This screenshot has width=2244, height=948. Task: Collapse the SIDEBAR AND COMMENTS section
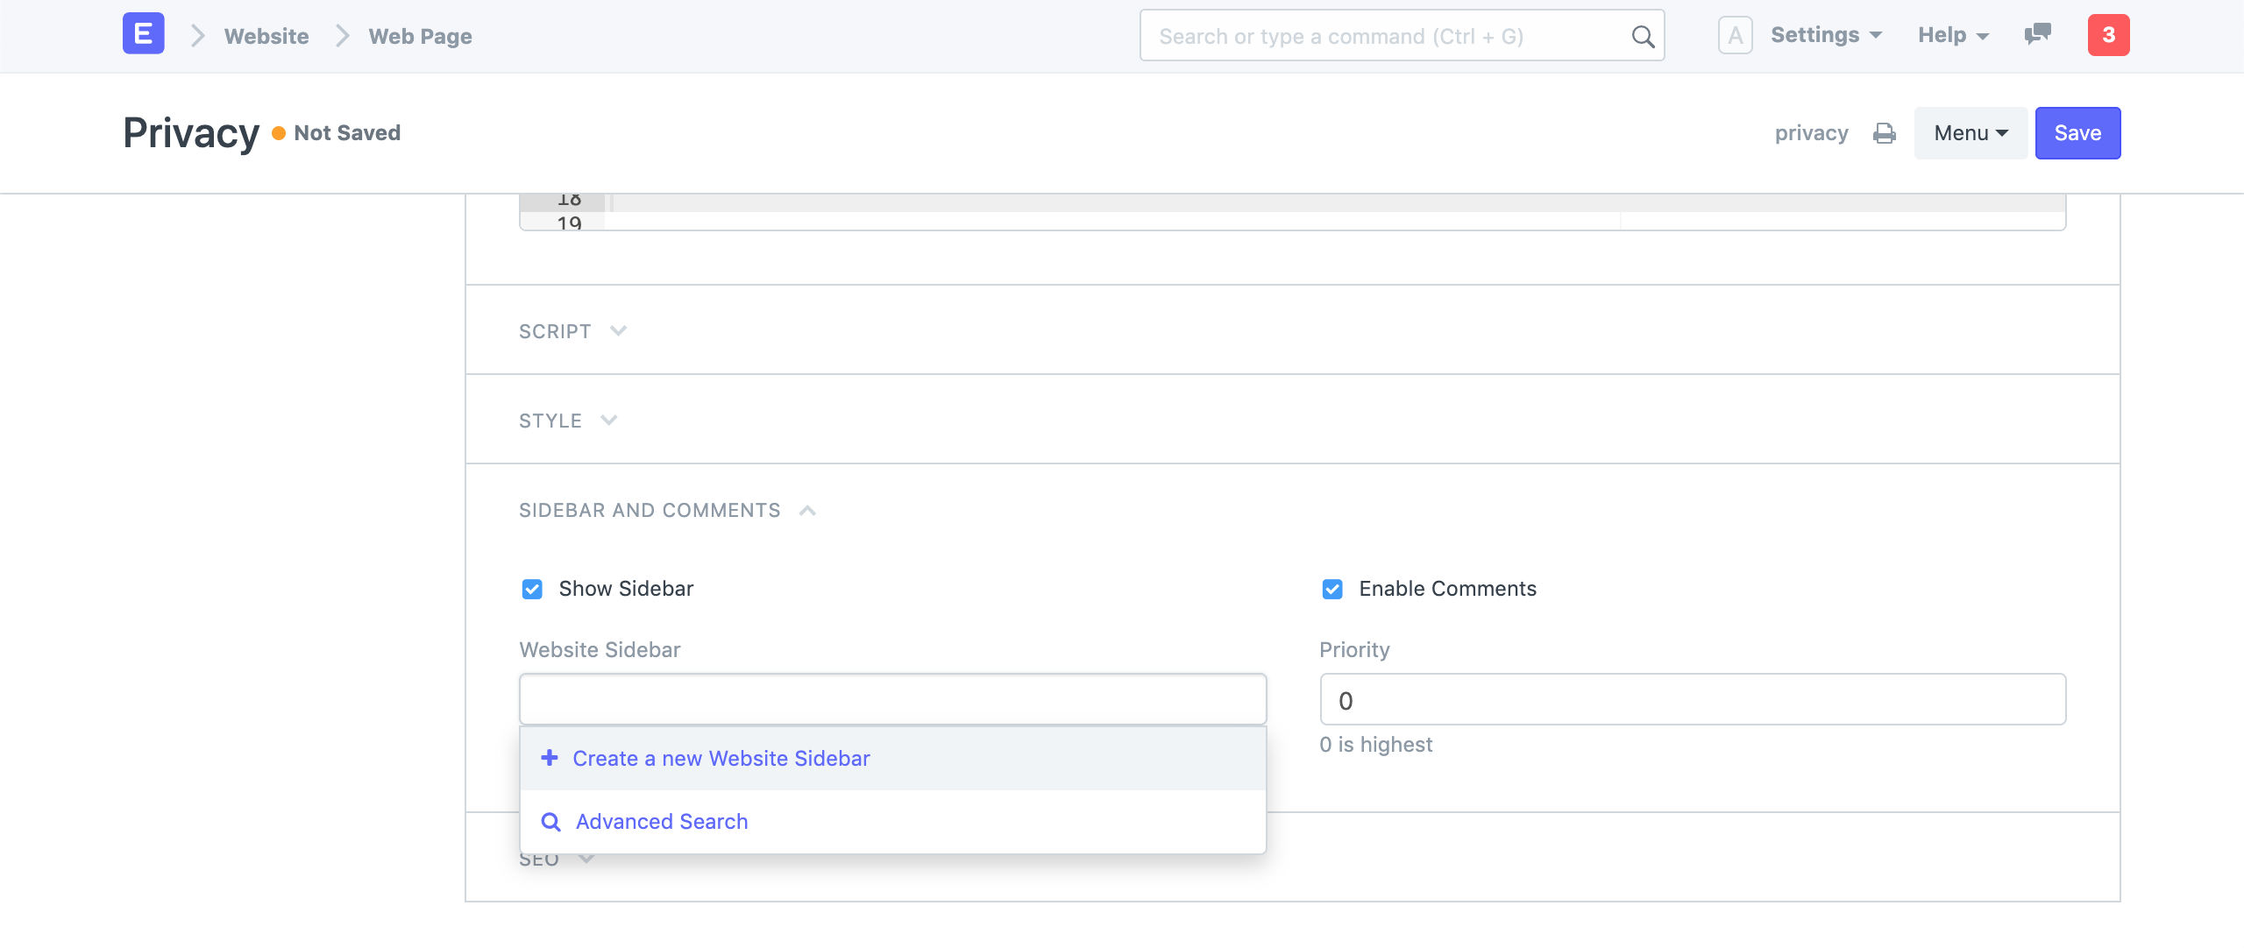807,510
